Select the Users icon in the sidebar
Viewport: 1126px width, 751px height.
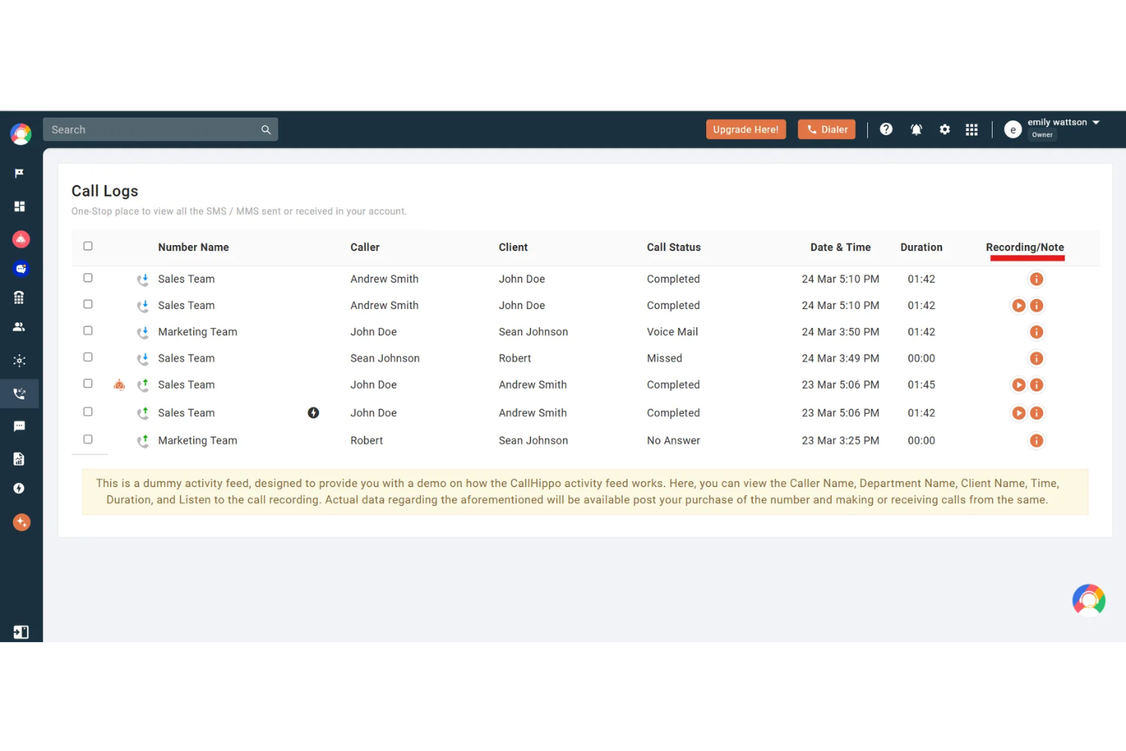21,326
